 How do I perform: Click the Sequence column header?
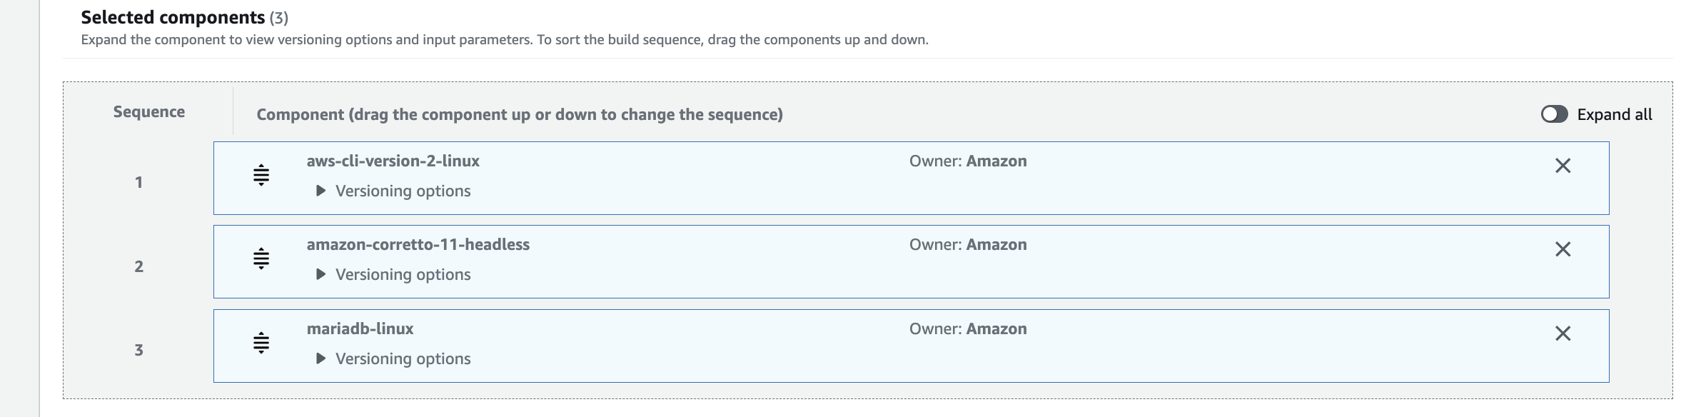(x=149, y=112)
